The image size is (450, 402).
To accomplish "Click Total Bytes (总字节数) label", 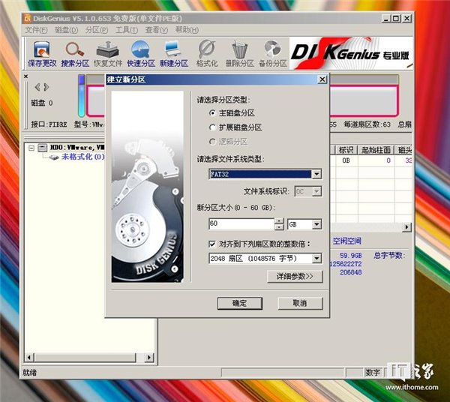I will [x=389, y=256].
